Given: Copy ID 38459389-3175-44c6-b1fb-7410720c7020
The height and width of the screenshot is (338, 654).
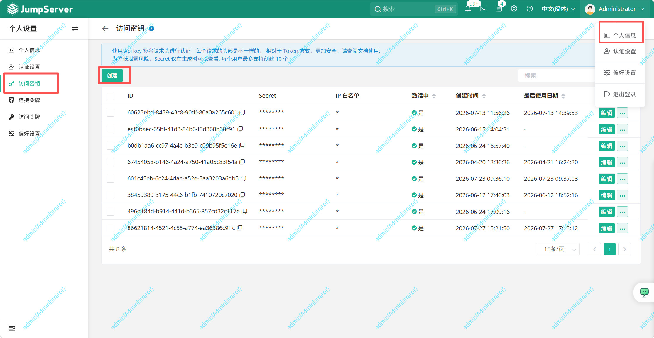Looking at the screenshot, I should point(242,195).
